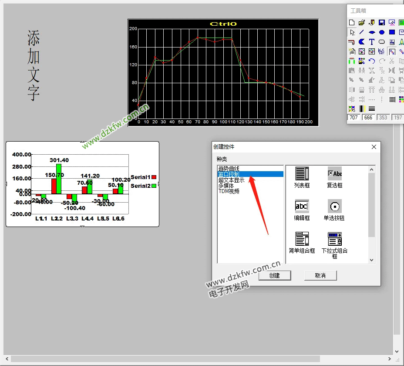Screen dimensions: 404x366
Task: Select the text tool marked T
Action: click(x=372, y=42)
